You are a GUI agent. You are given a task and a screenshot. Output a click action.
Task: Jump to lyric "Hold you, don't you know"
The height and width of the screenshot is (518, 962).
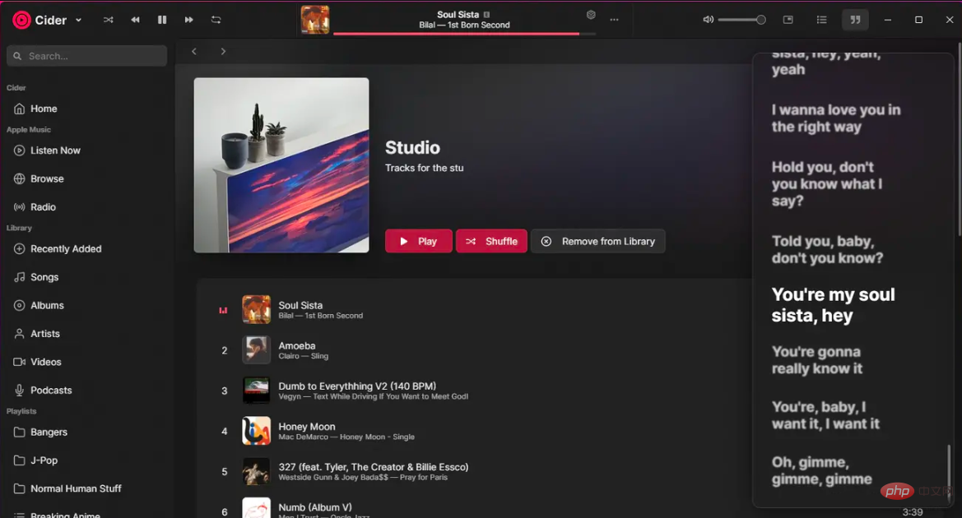click(x=827, y=184)
